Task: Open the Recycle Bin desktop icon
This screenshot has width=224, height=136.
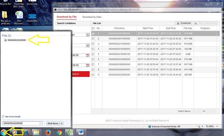Action: coord(5,3)
